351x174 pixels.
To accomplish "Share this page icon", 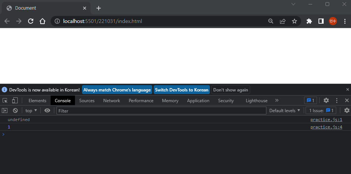I will 283,21.
